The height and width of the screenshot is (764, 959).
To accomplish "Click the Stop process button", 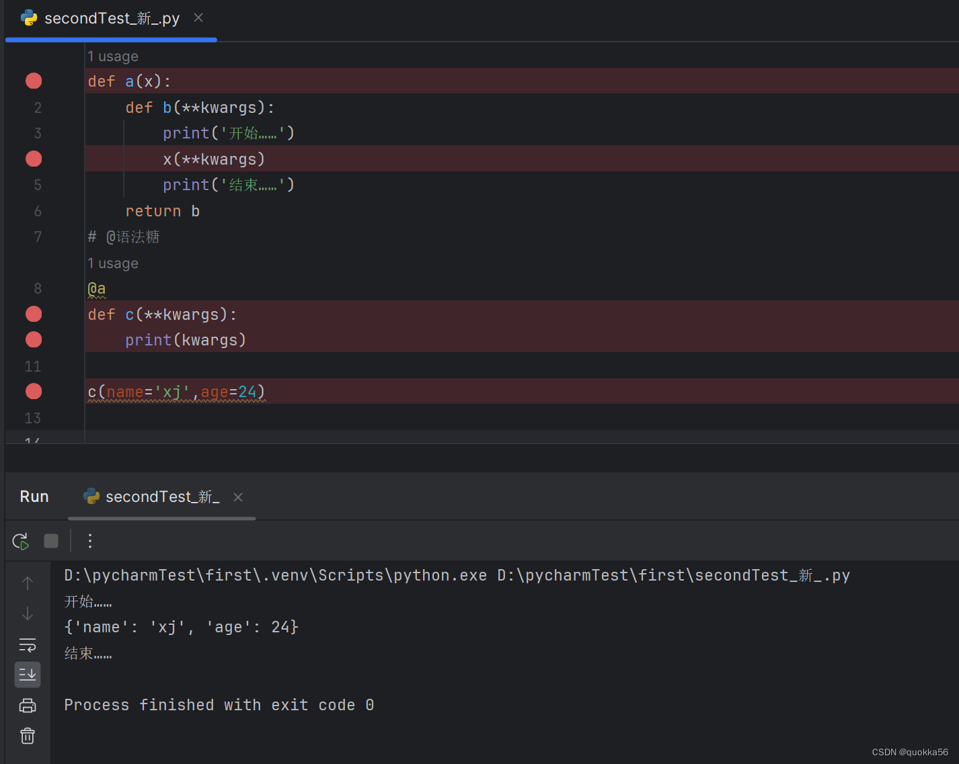I will (51, 541).
